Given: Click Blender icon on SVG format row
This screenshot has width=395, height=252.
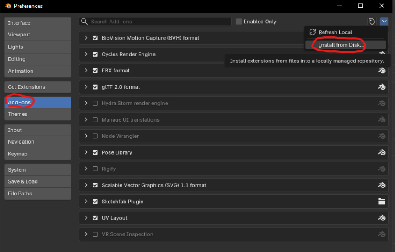Looking at the screenshot, I should click(382, 185).
